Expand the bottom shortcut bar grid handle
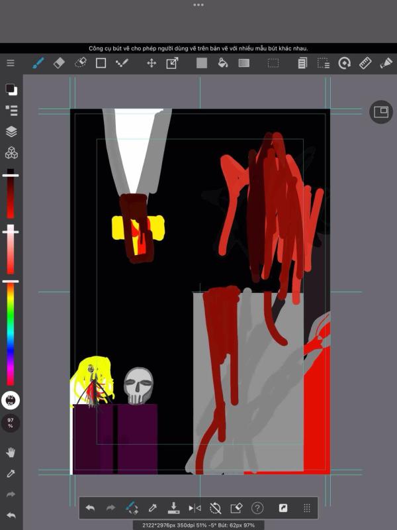 [x=307, y=508]
